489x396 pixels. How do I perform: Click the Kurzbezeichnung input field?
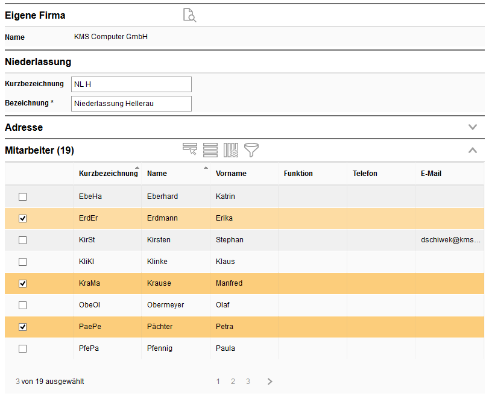click(x=131, y=84)
